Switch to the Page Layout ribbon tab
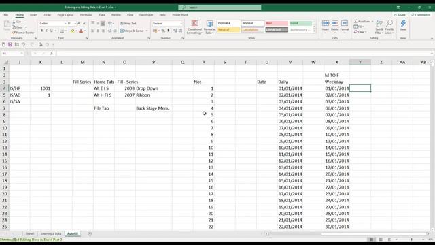Screen dimensions: 435x245 pos(65,15)
